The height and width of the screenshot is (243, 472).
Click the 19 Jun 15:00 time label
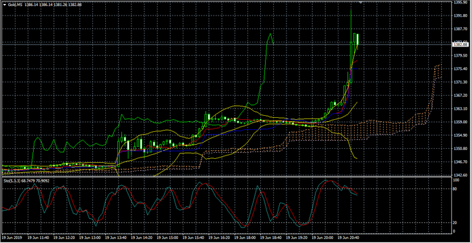(167, 238)
